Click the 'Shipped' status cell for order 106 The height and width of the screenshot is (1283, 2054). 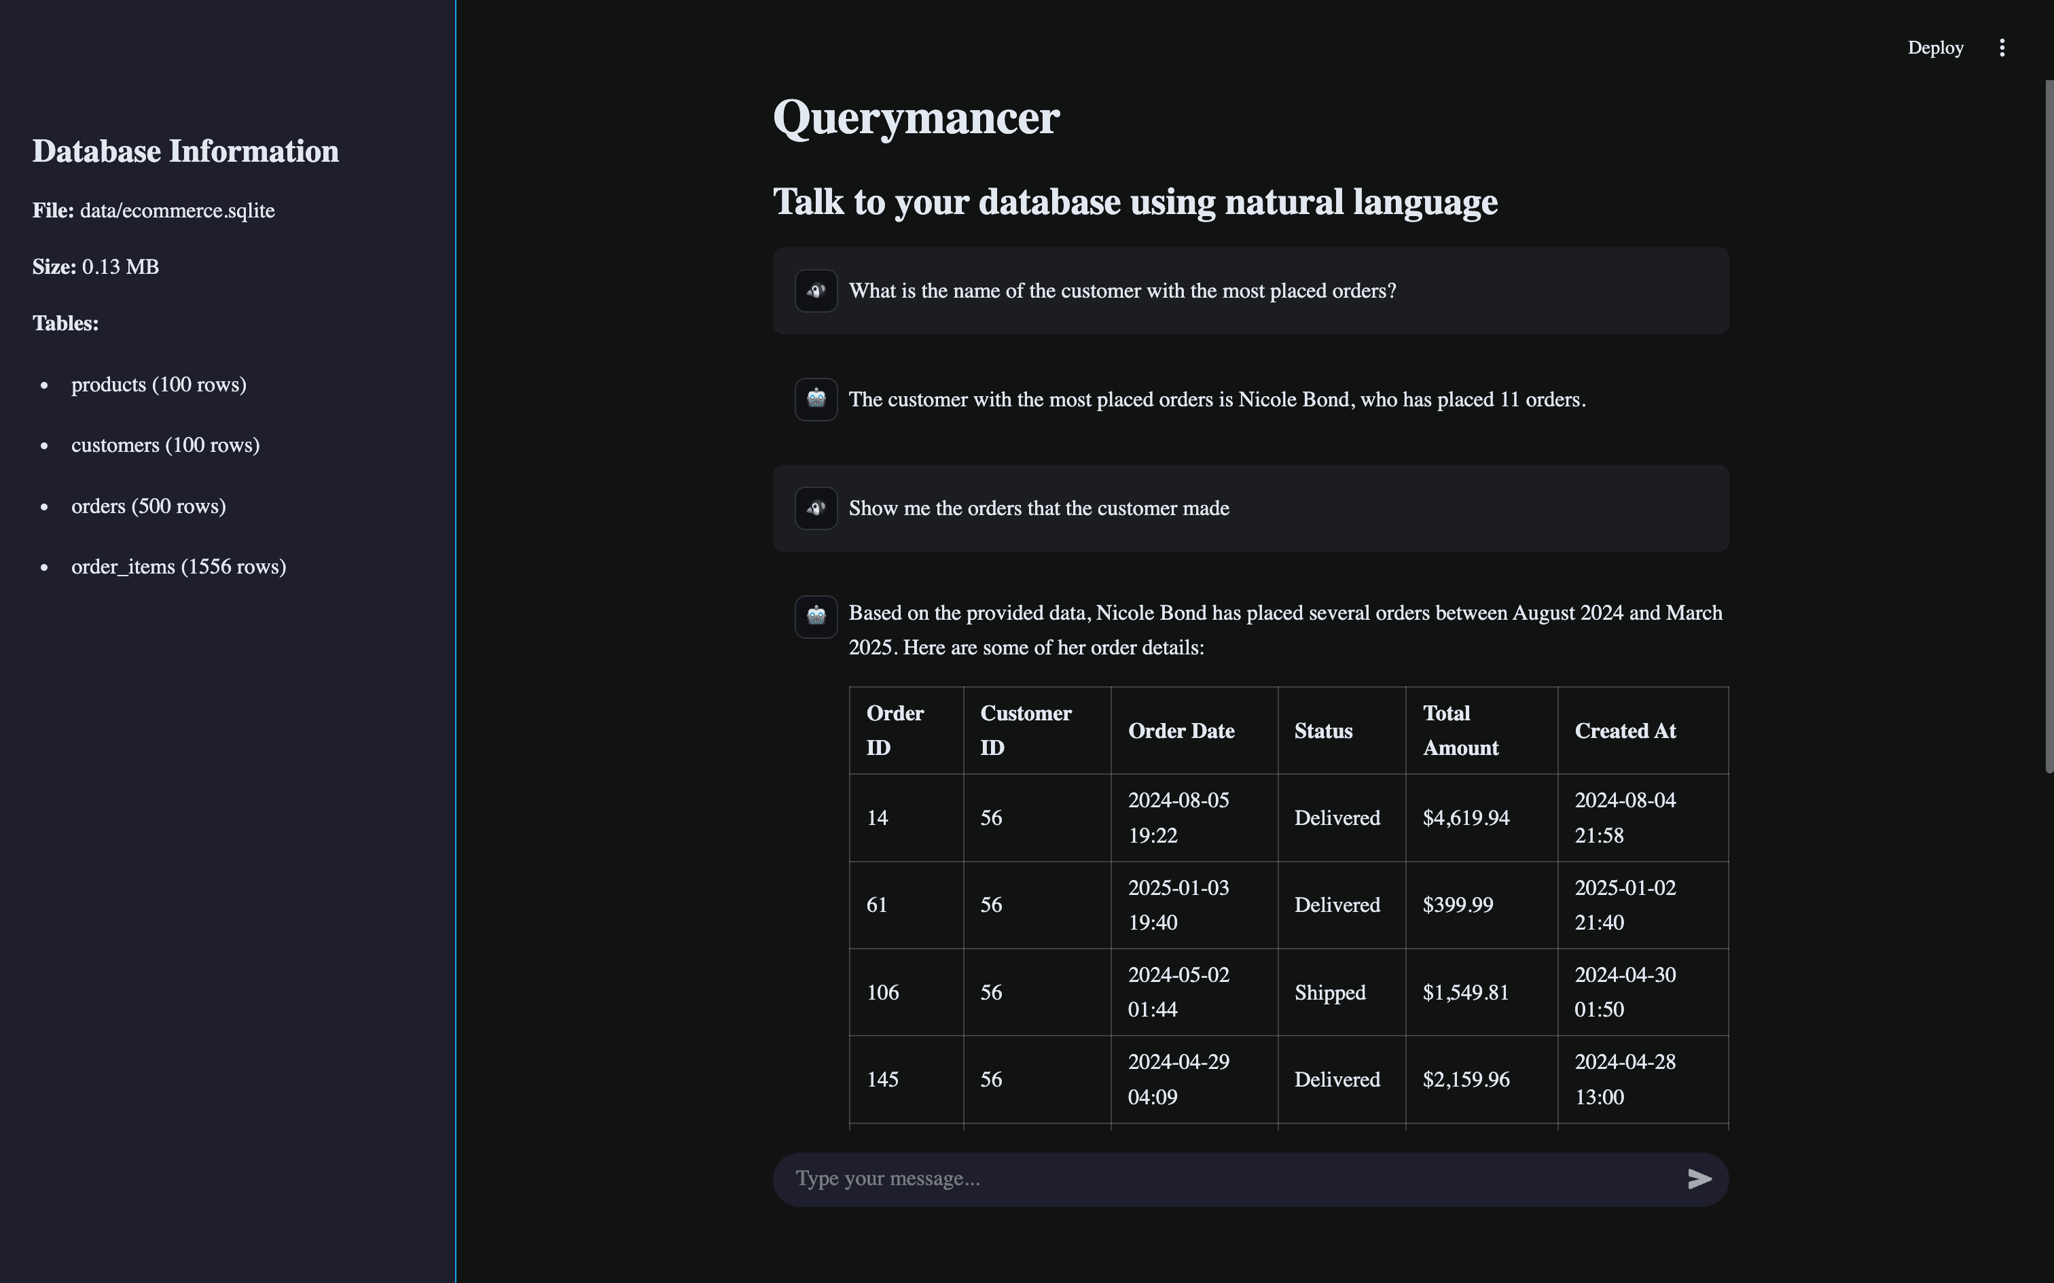point(1329,993)
